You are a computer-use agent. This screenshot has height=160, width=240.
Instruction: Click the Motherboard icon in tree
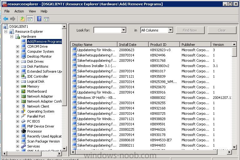[23, 91]
